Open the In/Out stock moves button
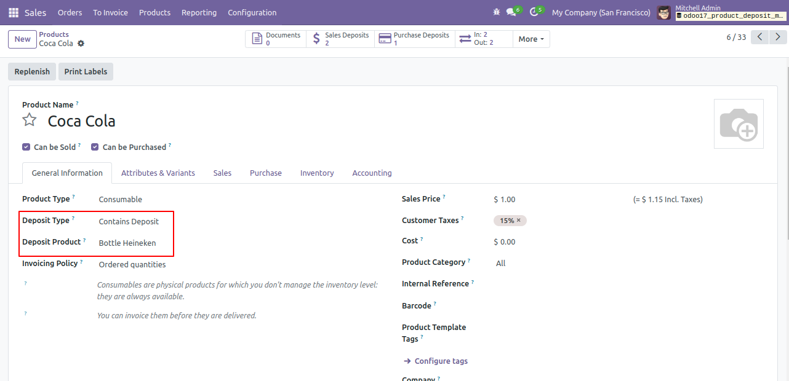Screen dimensions: 789x381 pyautogui.click(x=484, y=39)
